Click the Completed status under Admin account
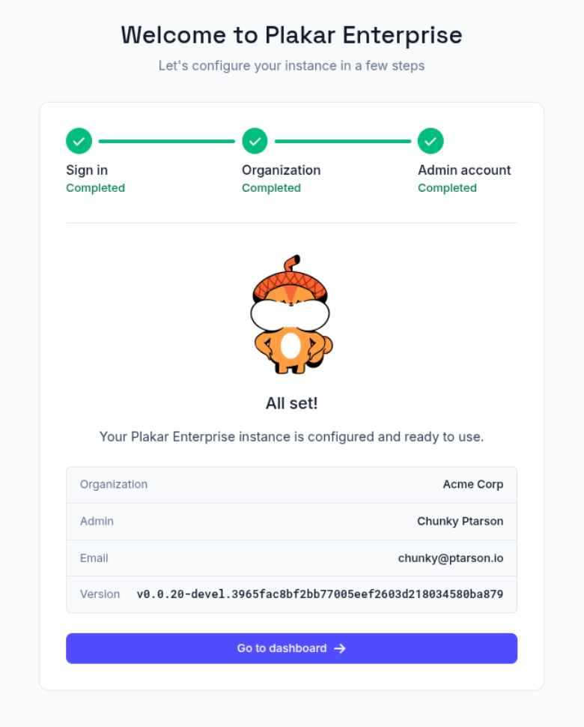This screenshot has height=727, width=584. coord(447,188)
